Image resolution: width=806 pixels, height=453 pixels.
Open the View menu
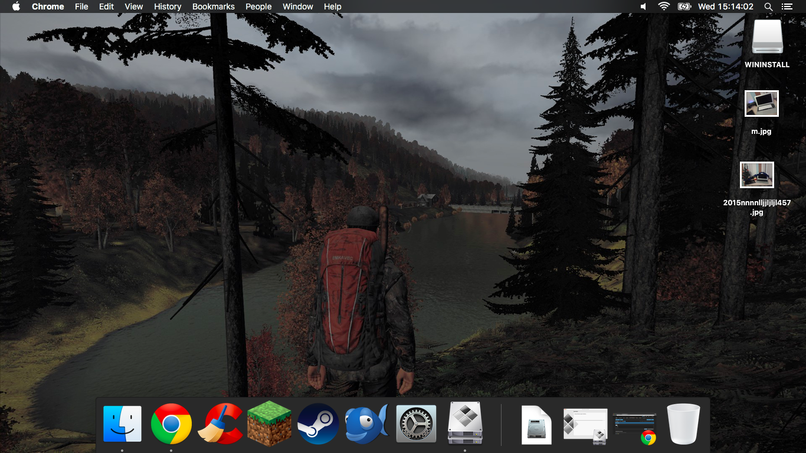click(x=134, y=6)
